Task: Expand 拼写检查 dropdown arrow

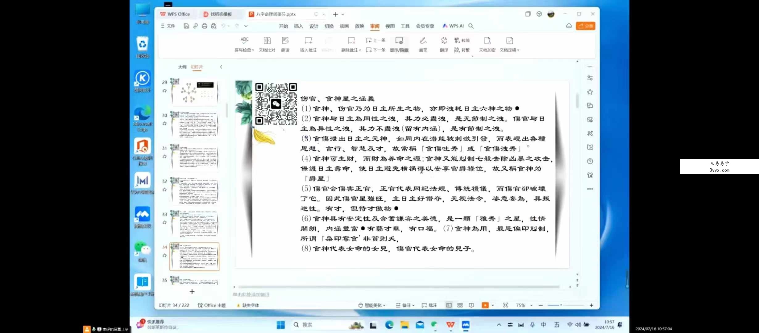Action: [x=253, y=50]
